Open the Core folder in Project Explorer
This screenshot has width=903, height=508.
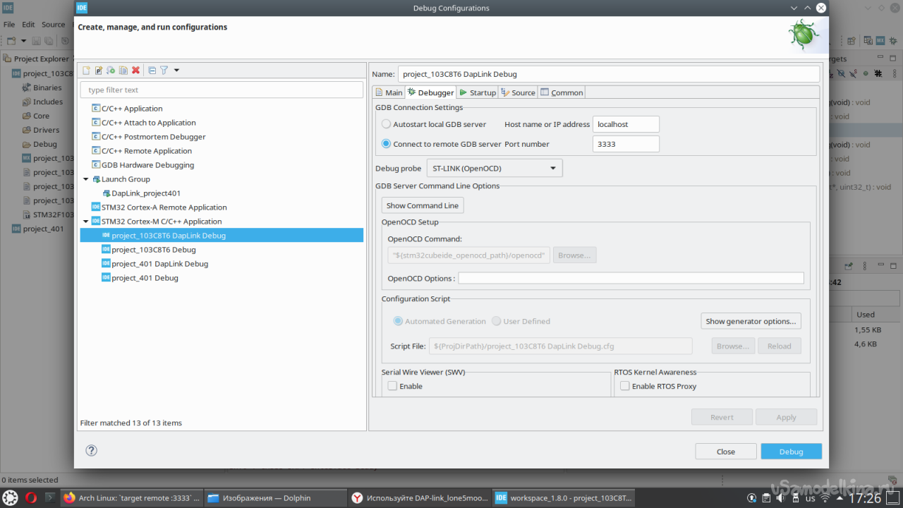tap(41, 116)
